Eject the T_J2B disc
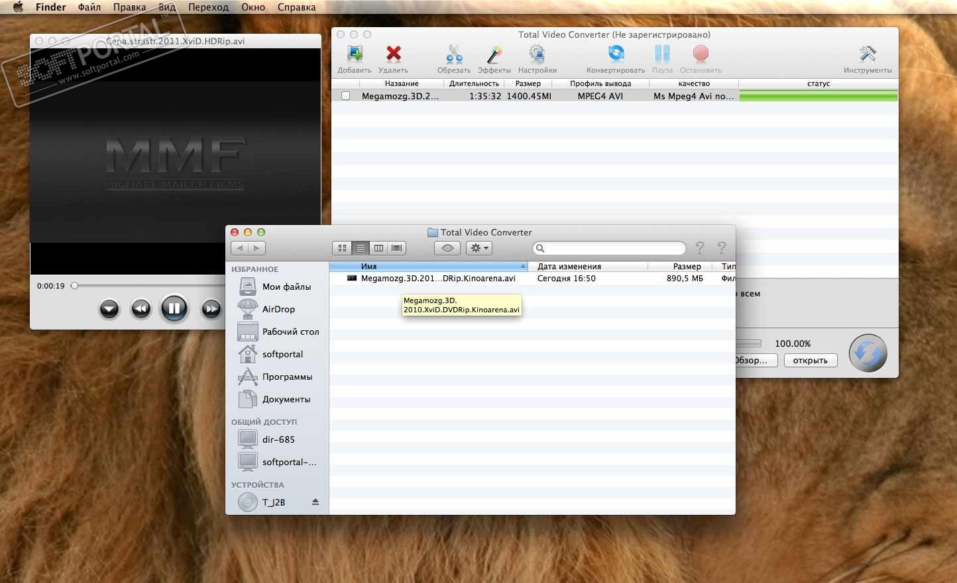Viewport: 957px width, 583px height. click(315, 502)
